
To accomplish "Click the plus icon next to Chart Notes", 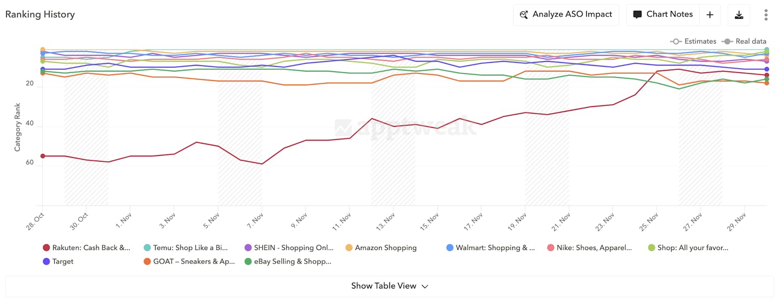I will click(x=710, y=14).
